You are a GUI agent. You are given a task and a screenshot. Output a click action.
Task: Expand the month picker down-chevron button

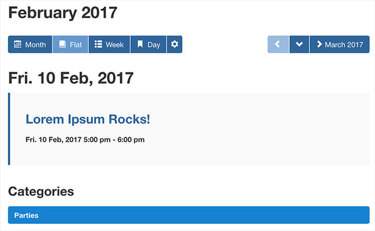click(299, 44)
